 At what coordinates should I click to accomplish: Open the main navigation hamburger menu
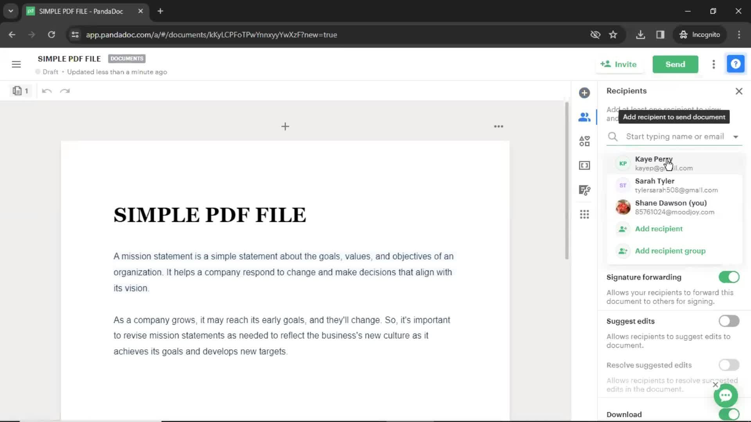coord(16,64)
